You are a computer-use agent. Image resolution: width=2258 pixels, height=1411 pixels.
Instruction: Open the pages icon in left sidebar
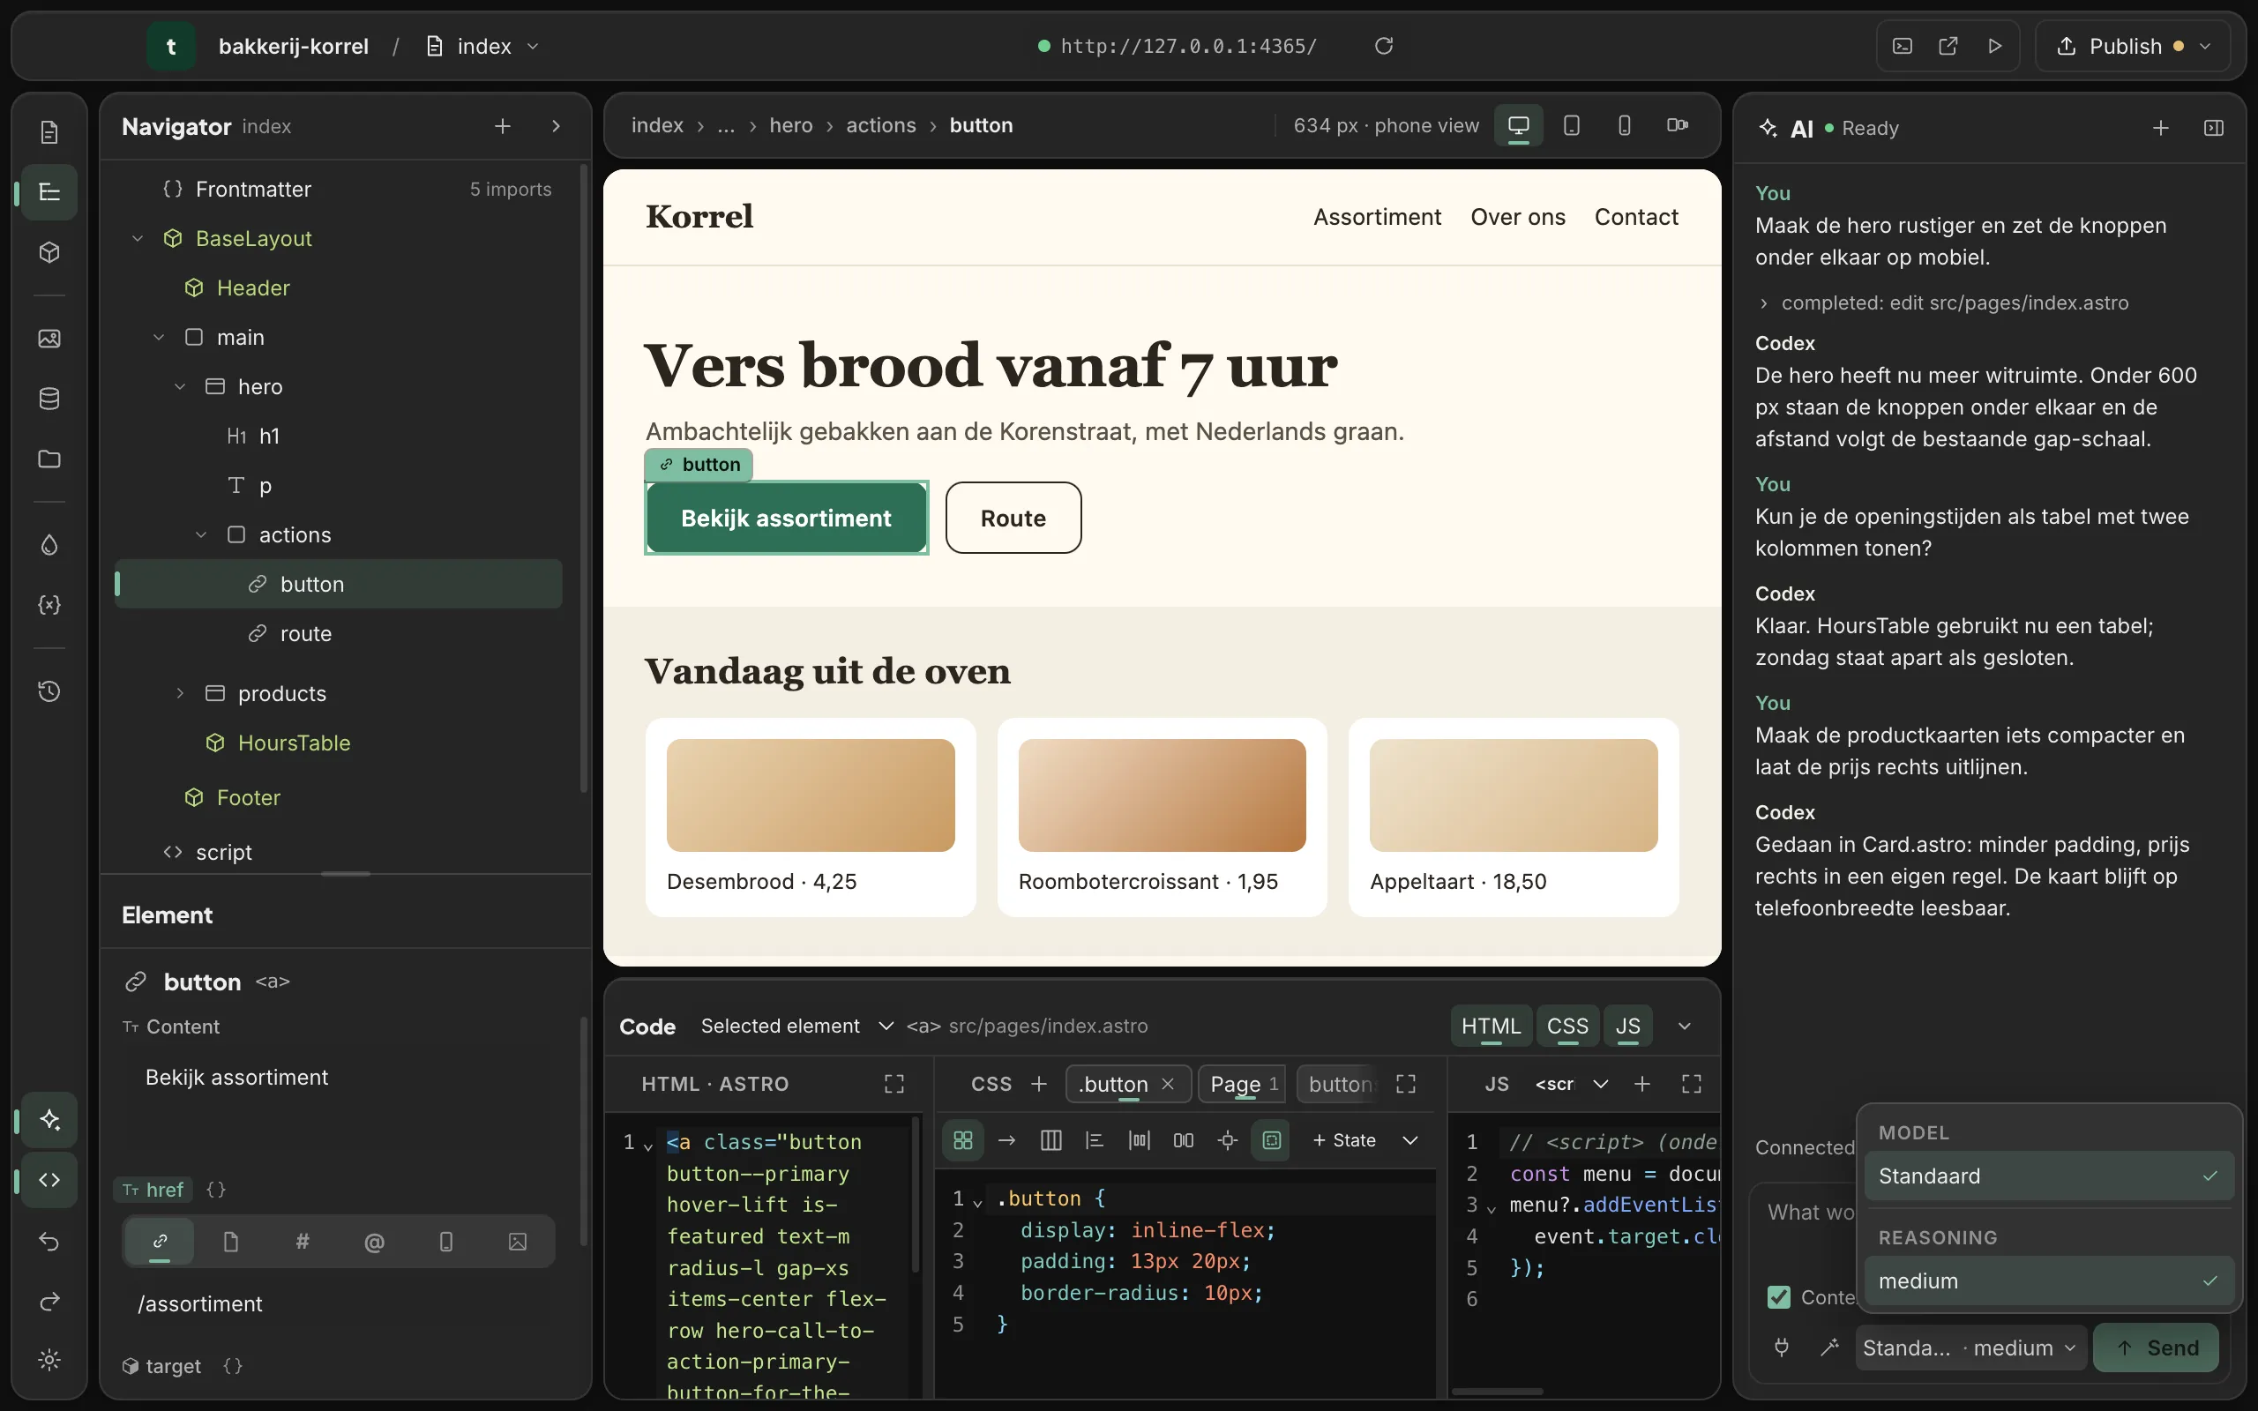click(x=49, y=132)
